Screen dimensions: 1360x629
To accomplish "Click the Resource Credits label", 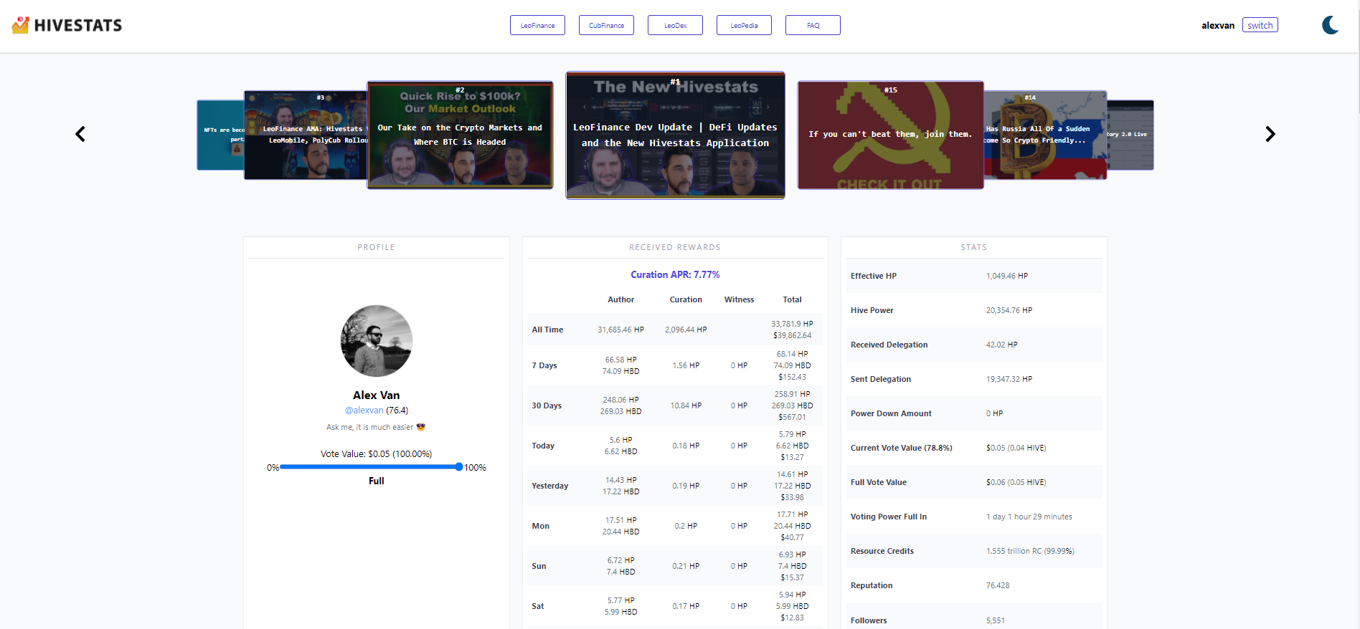I will click(882, 551).
